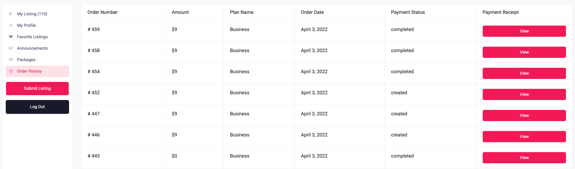
Task: Click the Announcements megaphone icon
Action: 11,48
